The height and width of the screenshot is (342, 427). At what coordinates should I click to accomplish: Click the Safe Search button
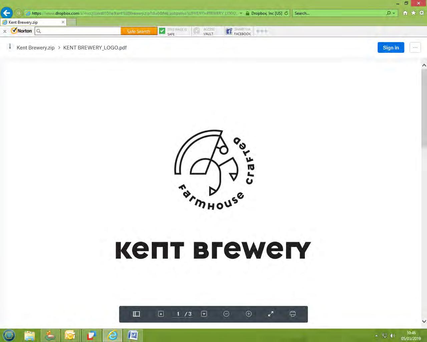click(139, 31)
